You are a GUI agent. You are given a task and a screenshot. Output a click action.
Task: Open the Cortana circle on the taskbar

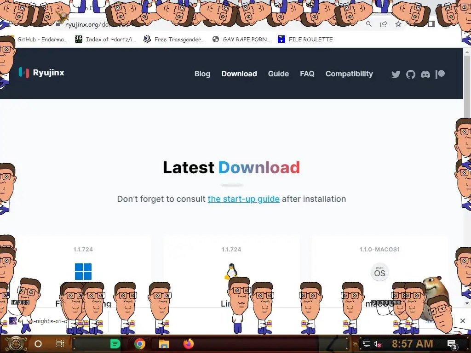click(x=38, y=344)
